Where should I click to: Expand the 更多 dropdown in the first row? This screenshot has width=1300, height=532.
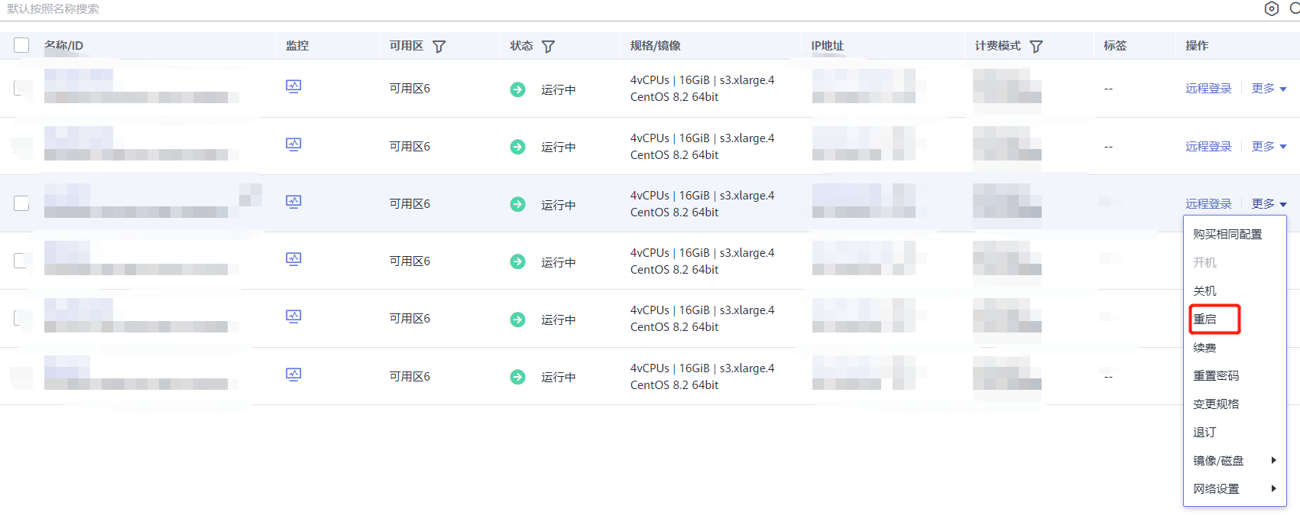[x=1269, y=89]
